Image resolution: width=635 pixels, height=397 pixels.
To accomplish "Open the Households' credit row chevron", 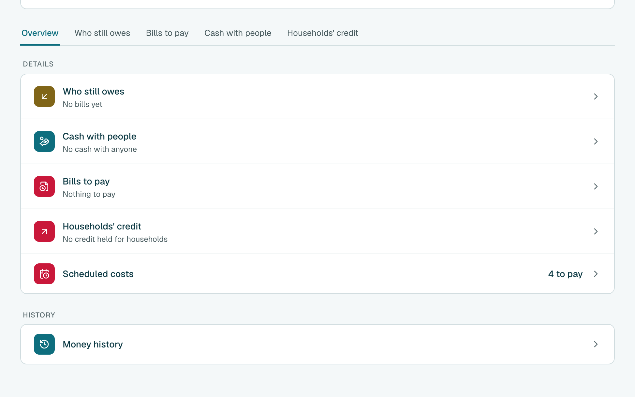I will (596, 231).
